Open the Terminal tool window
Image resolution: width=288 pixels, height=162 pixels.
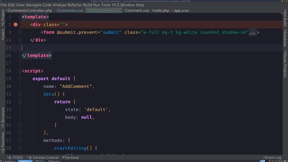(x=71, y=157)
